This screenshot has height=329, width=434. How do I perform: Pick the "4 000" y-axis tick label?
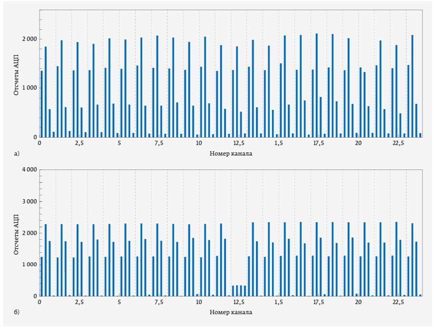pos(30,170)
